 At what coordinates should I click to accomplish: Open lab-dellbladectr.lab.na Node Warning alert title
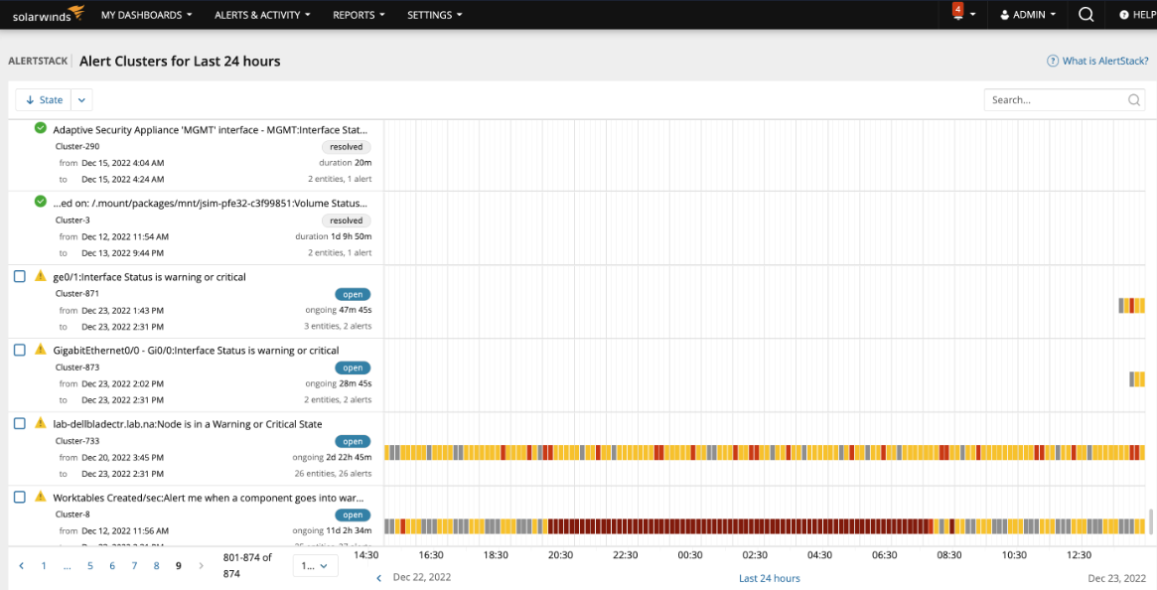[x=188, y=424]
